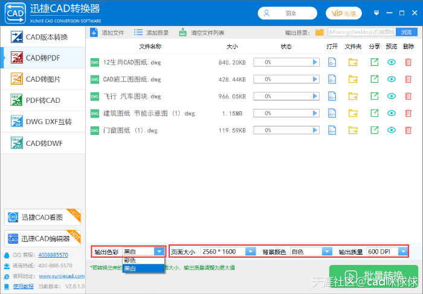The width and height of the screenshot is (423, 294).
Task: Share icon for CAD施工图图纸.dwg
Action: click(375, 79)
